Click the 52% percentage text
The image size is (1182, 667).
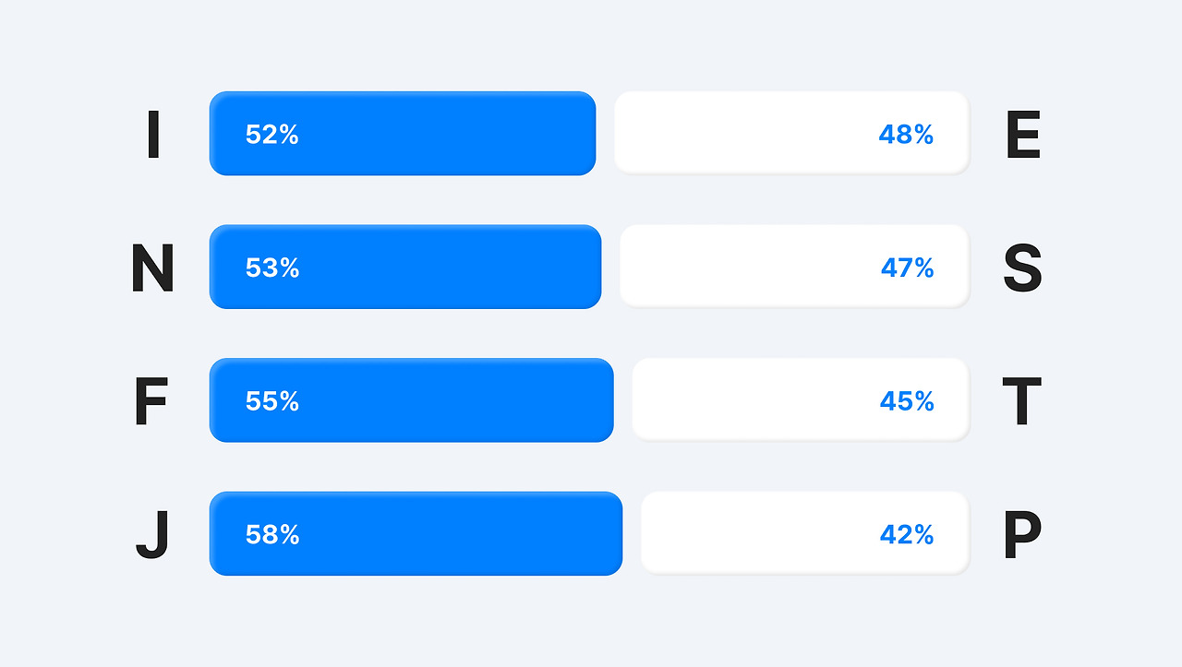(272, 135)
